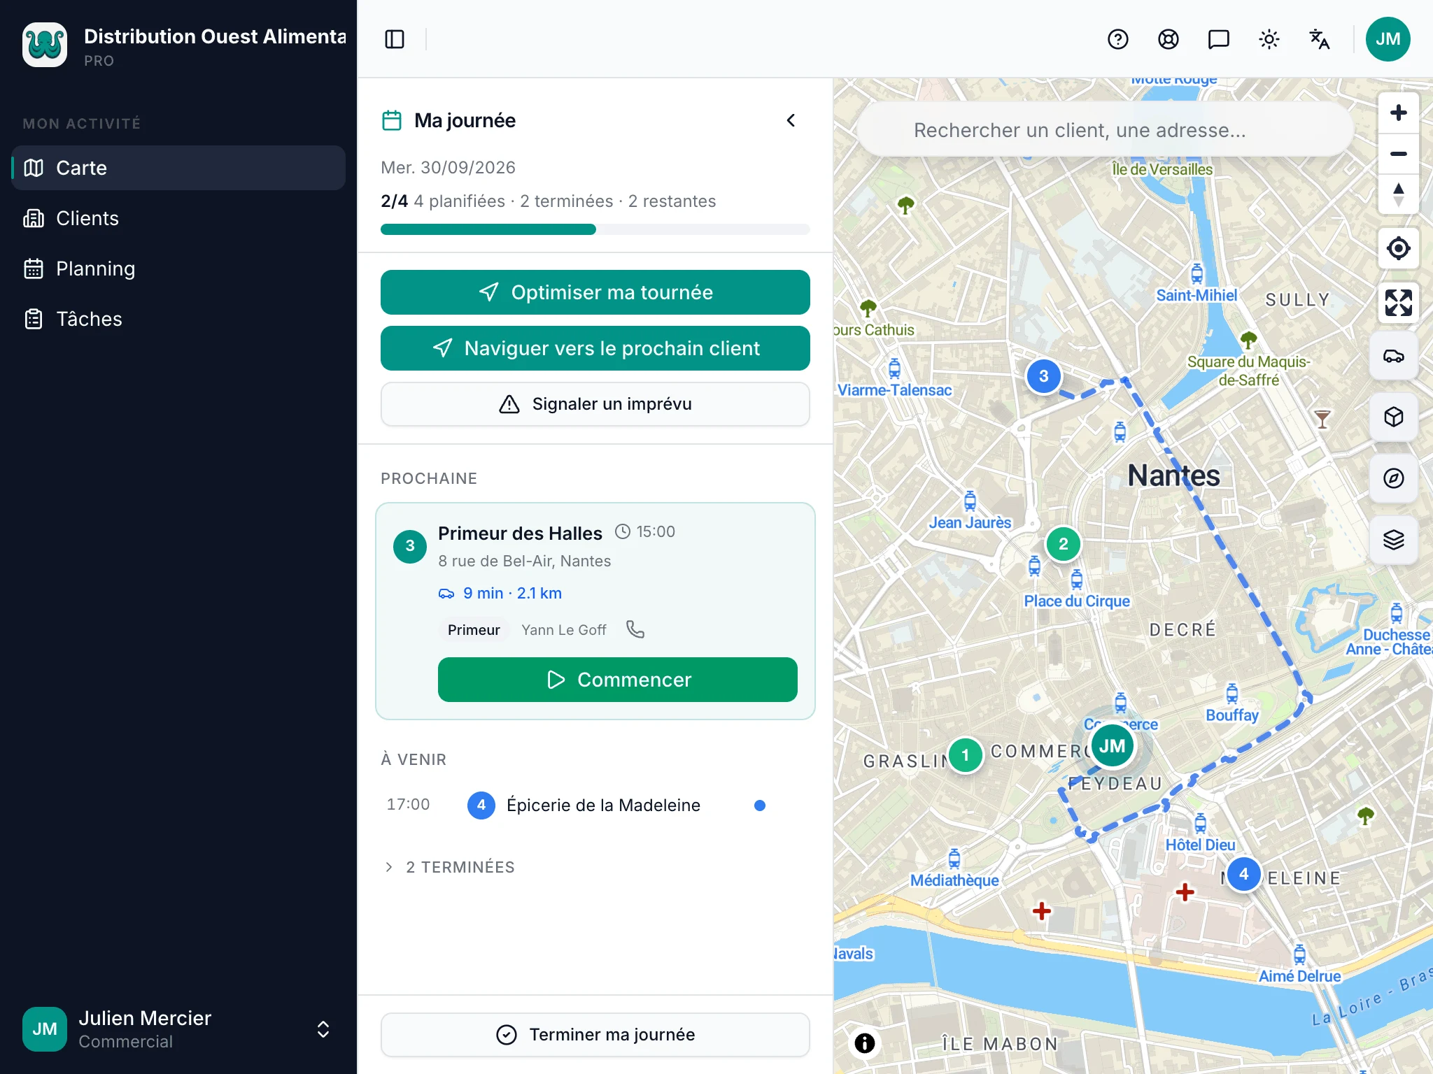1433x1074 pixels.
Task: Open the language translation icon
Action: [1320, 39]
